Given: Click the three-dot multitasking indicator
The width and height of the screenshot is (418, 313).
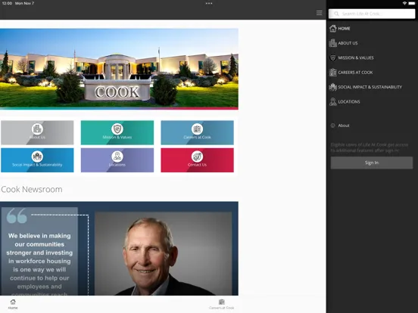Looking at the screenshot, I should pos(209,4).
